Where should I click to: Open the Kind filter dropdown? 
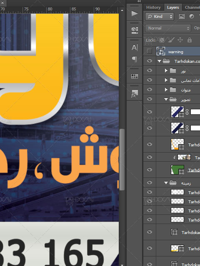[160, 17]
